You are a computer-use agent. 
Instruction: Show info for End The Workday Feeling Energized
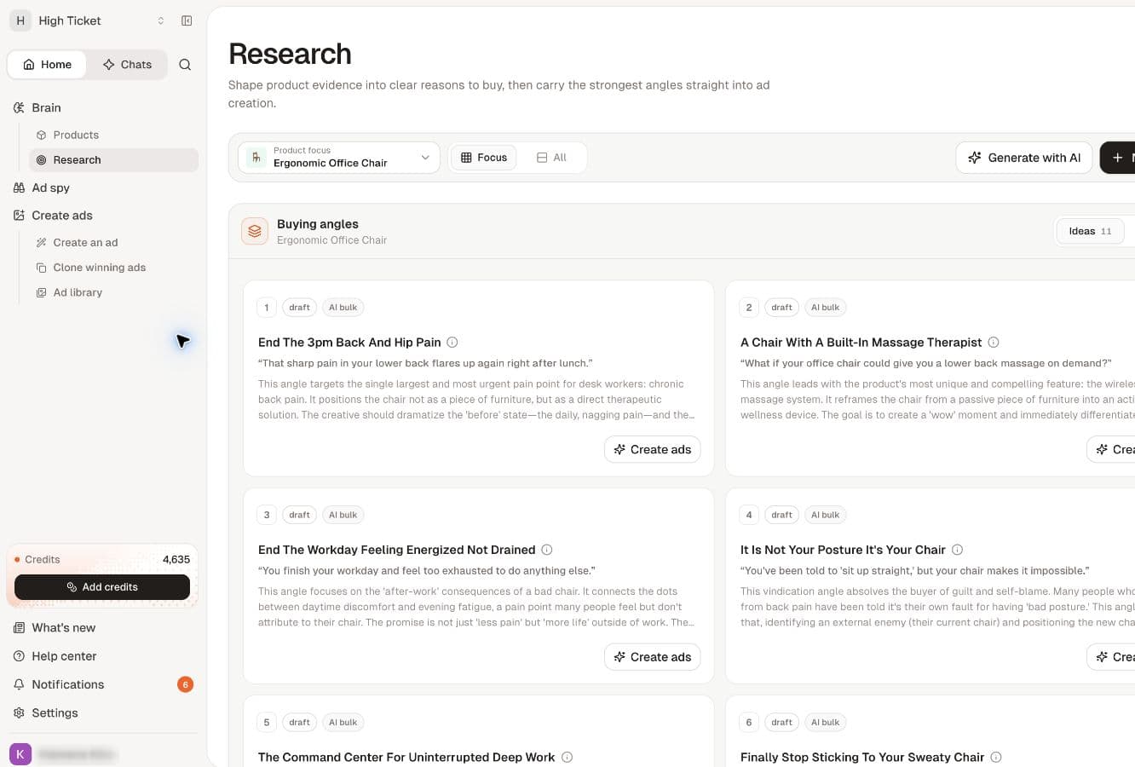pyautogui.click(x=547, y=550)
